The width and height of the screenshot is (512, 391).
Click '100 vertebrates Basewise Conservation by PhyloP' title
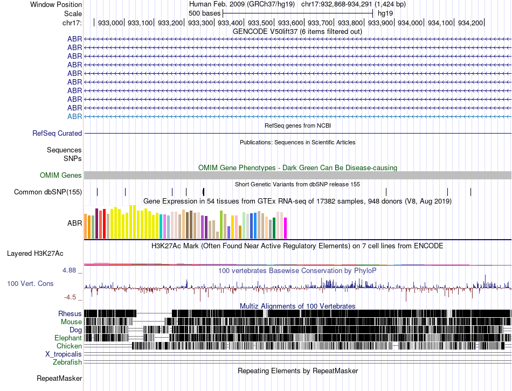[x=297, y=270]
